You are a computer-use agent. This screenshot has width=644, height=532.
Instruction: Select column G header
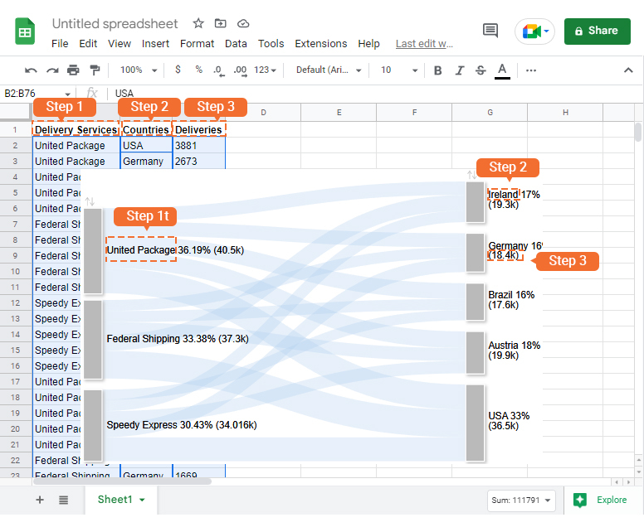pyautogui.click(x=490, y=113)
